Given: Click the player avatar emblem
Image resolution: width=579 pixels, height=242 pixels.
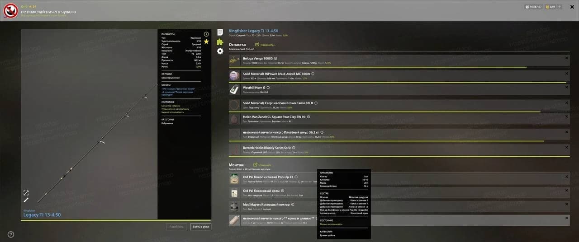Looking at the screenshot, I should point(10,10).
